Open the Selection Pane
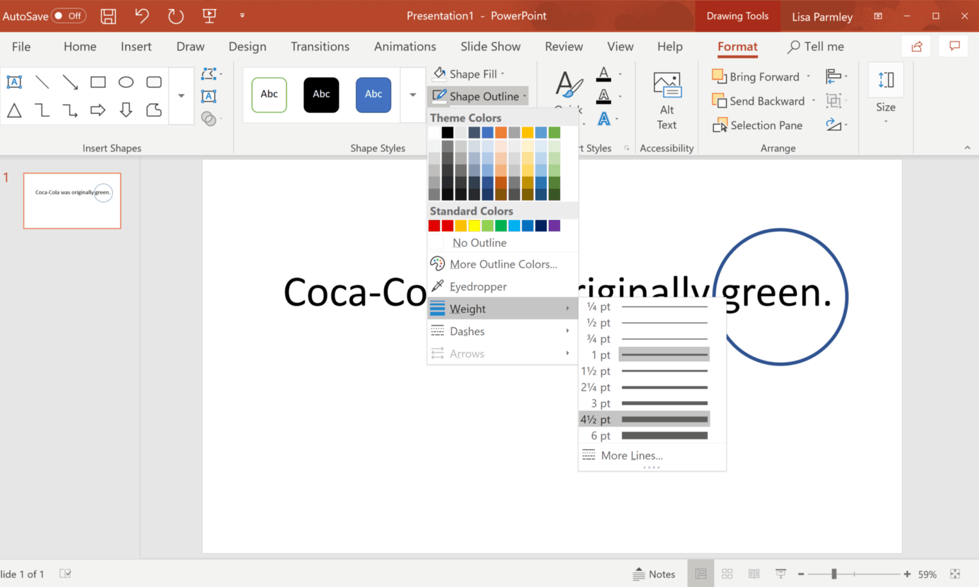 [758, 125]
